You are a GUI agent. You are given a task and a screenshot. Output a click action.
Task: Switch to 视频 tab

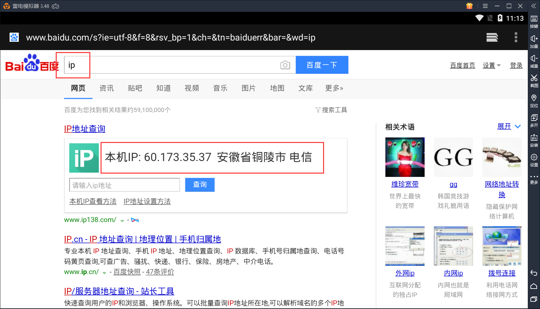coord(192,88)
